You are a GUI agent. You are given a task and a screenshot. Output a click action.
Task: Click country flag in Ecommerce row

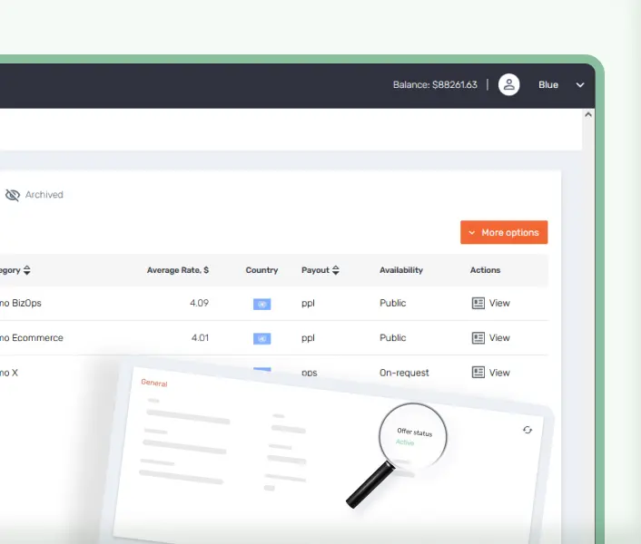pos(261,338)
